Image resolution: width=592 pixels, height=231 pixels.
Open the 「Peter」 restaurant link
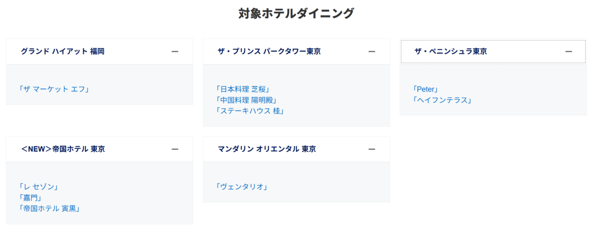tap(425, 89)
